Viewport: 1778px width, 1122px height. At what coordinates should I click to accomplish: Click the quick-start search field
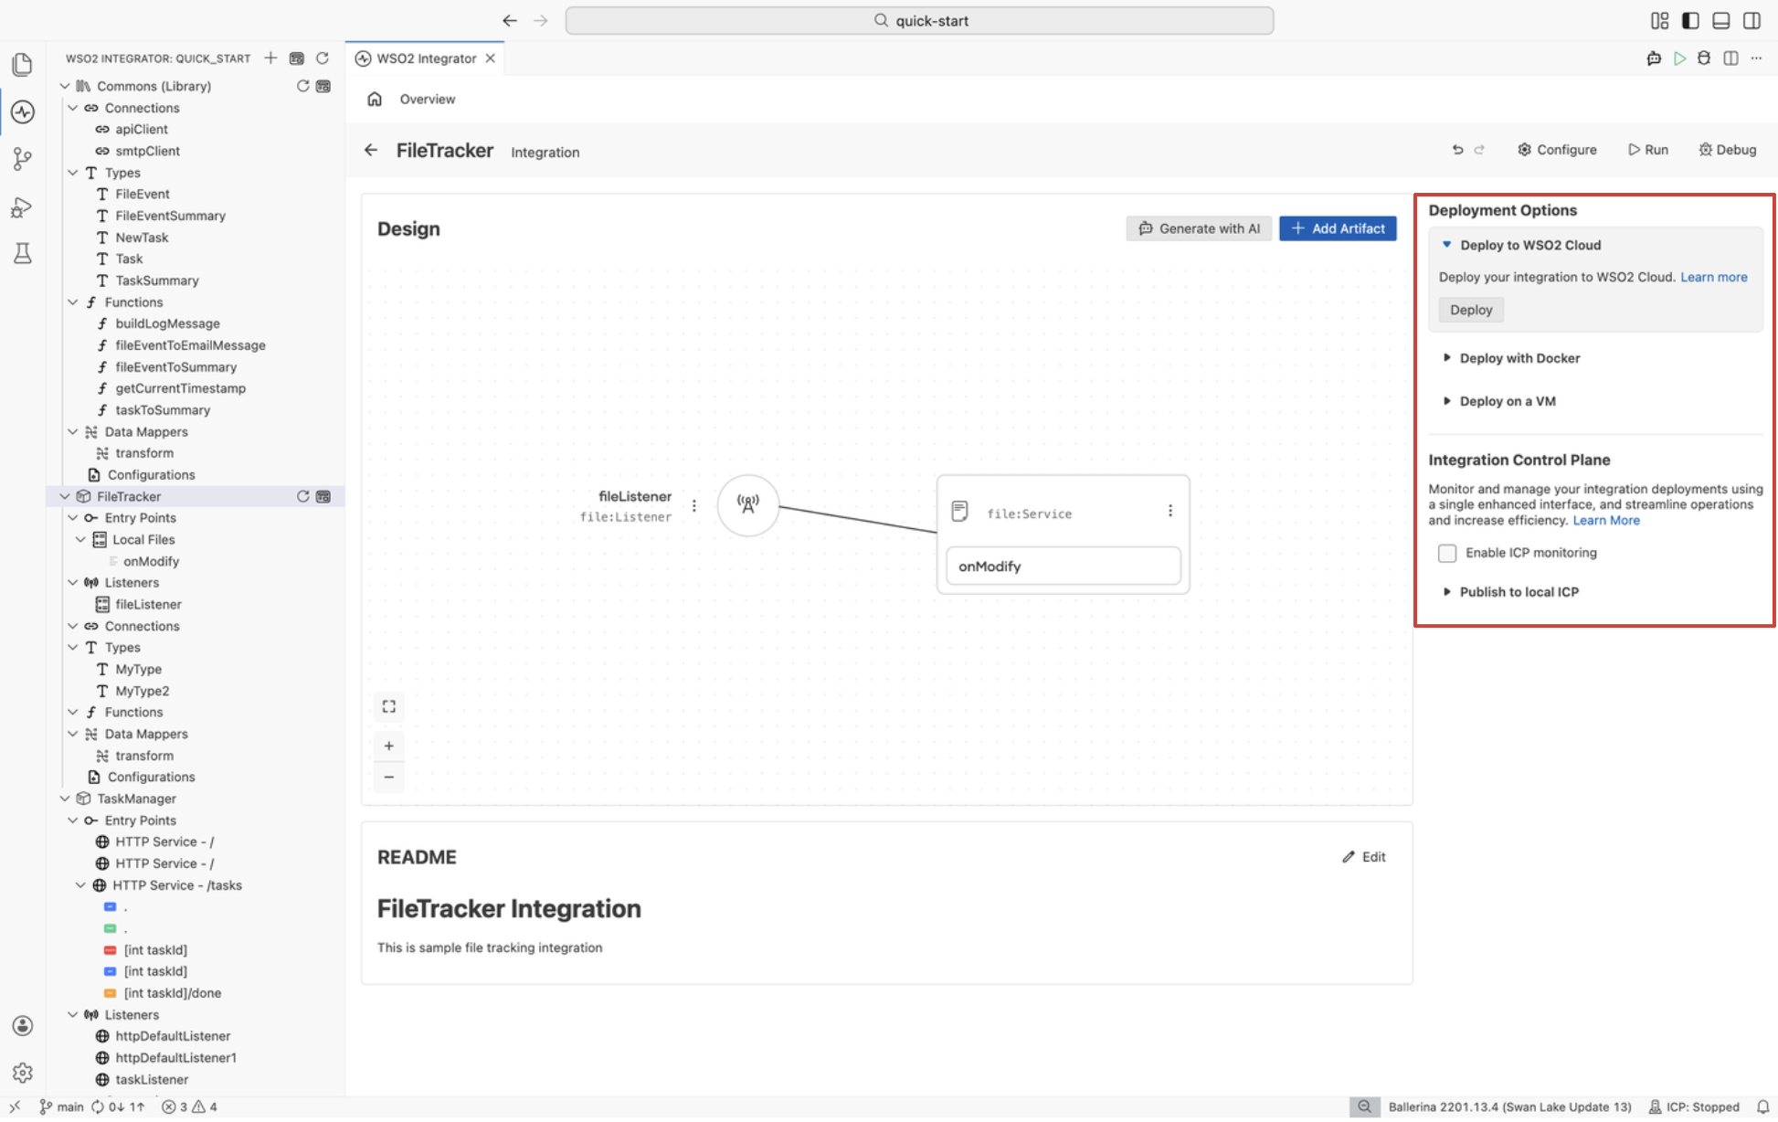pos(919,20)
